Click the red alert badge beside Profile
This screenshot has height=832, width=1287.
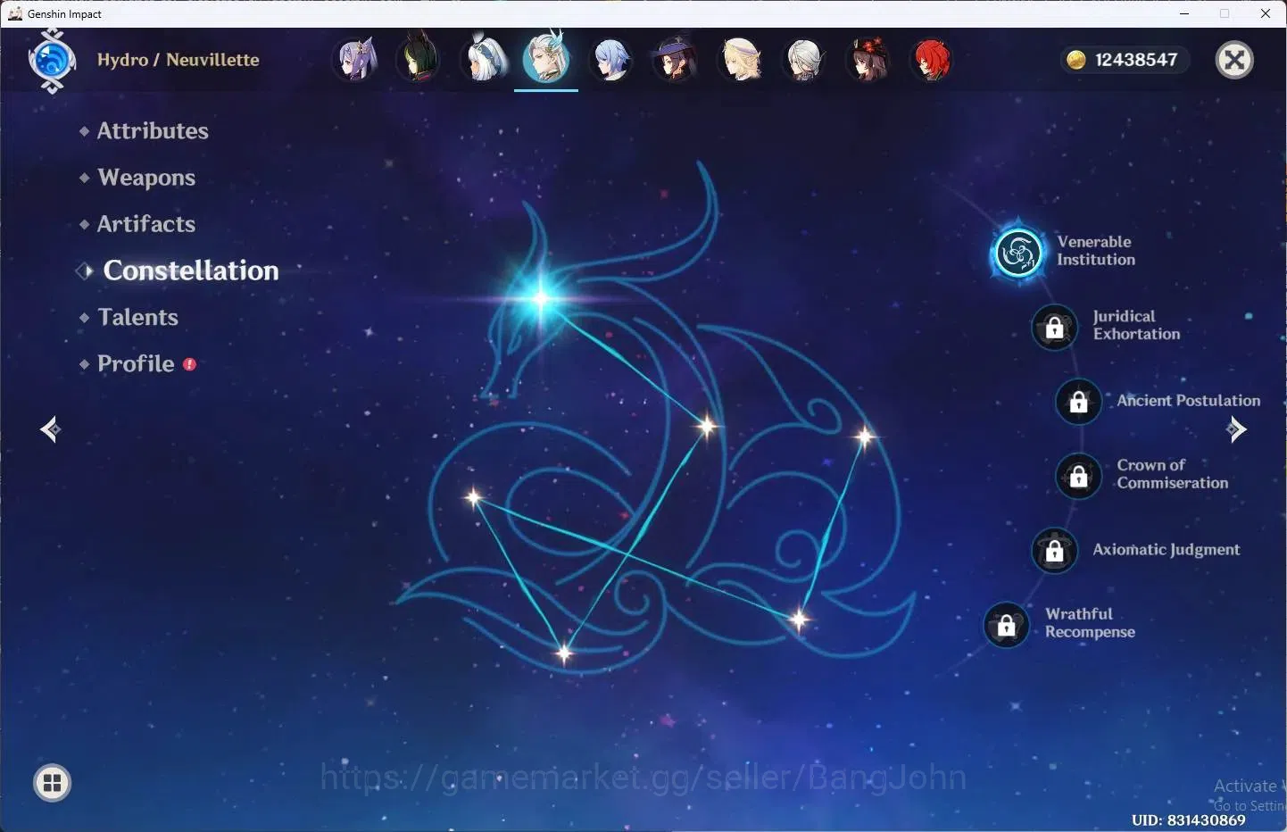click(189, 364)
